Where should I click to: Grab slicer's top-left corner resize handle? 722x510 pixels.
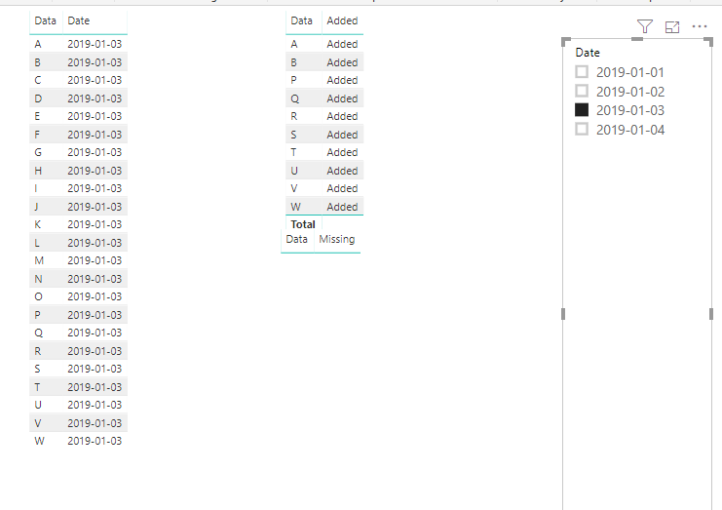[565, 42]
